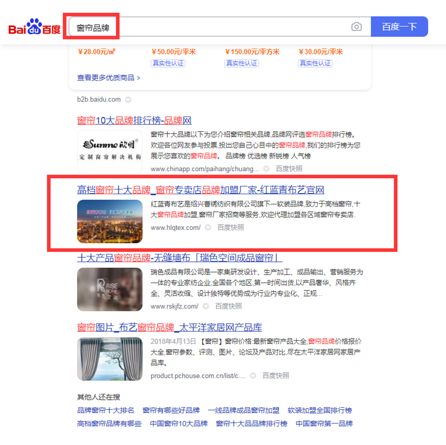Expand dropdown beside www.rskjfz.com URL
The height and width of the screenshot is (445, 446).
tap(206, 306)
